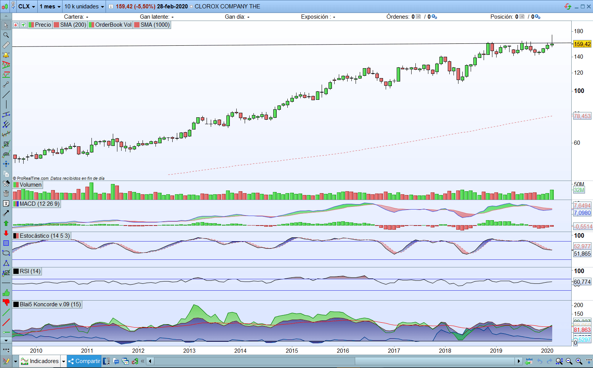Pick the triangle drawing tool
The width and height of the screenshot is (593, 368).
[6, 263]
